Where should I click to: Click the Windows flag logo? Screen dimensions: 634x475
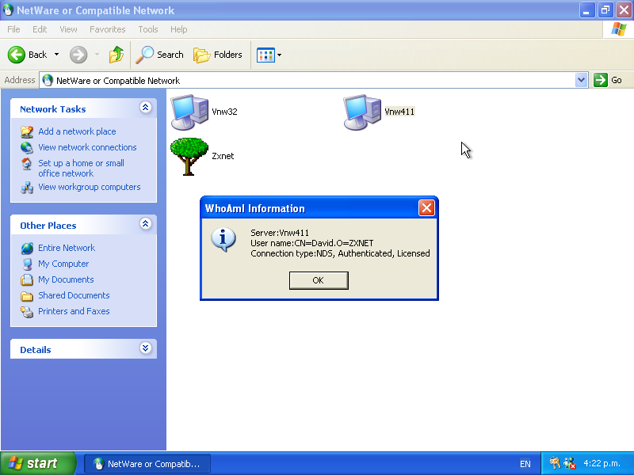[x=619, y=29]
